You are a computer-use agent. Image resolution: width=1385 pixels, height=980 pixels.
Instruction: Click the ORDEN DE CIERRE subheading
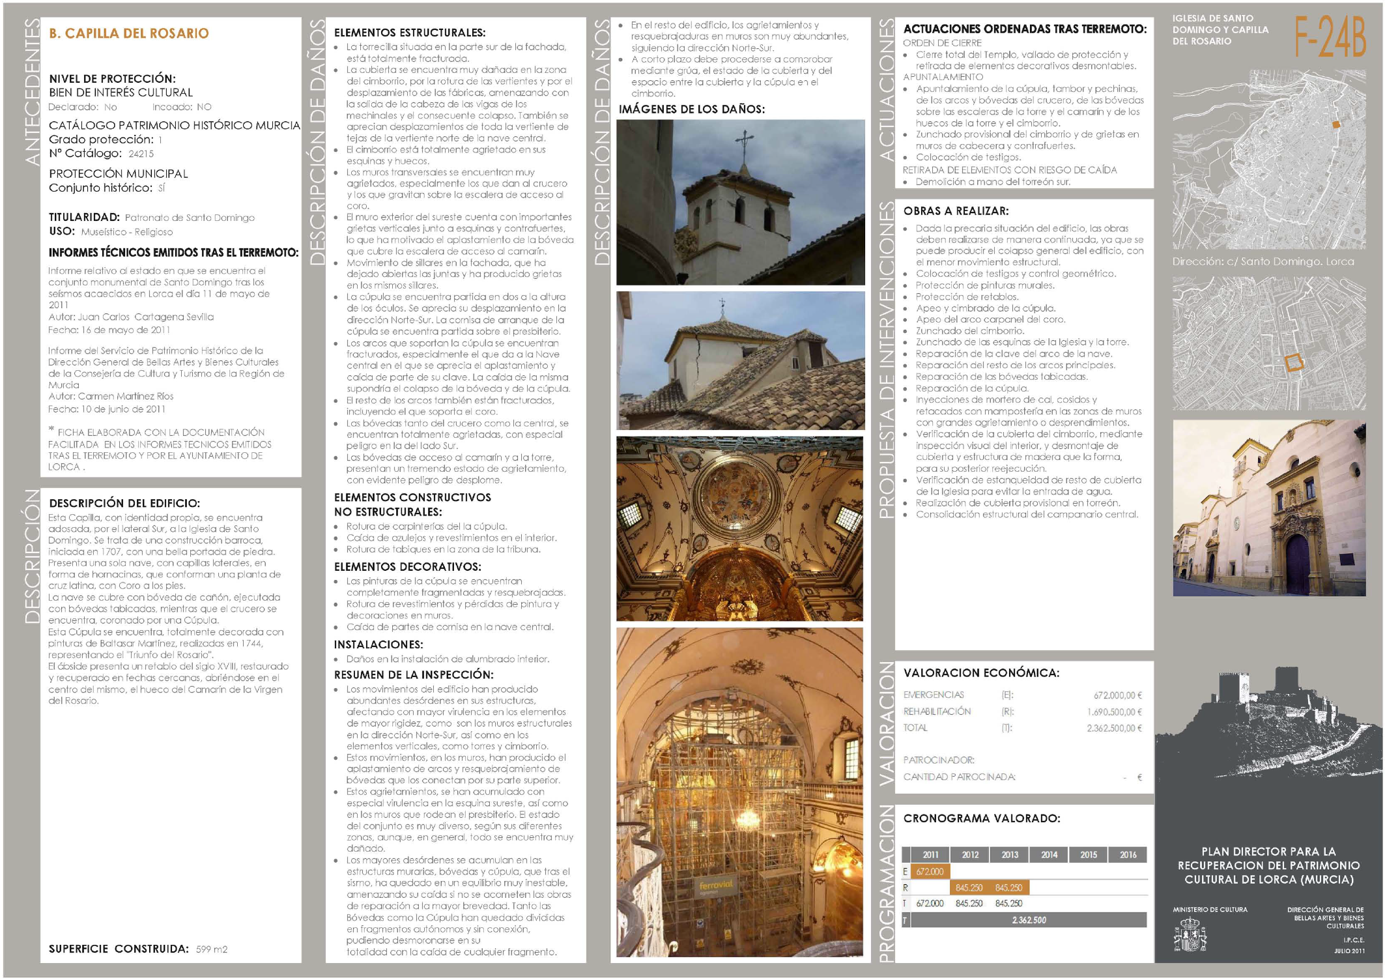[942, 43]
